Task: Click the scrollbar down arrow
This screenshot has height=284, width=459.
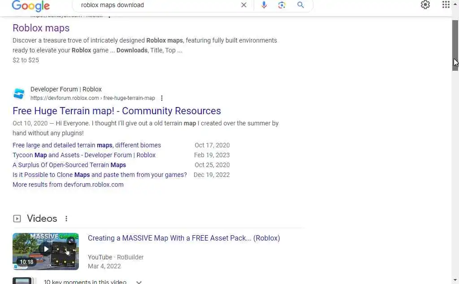Action: (x=455, y=280)
